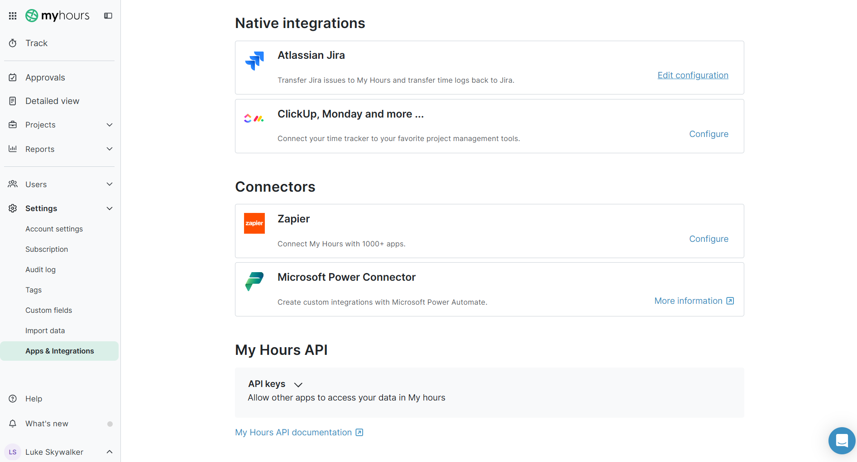
Task: Click the API keys heading
Action: [267, 384]
